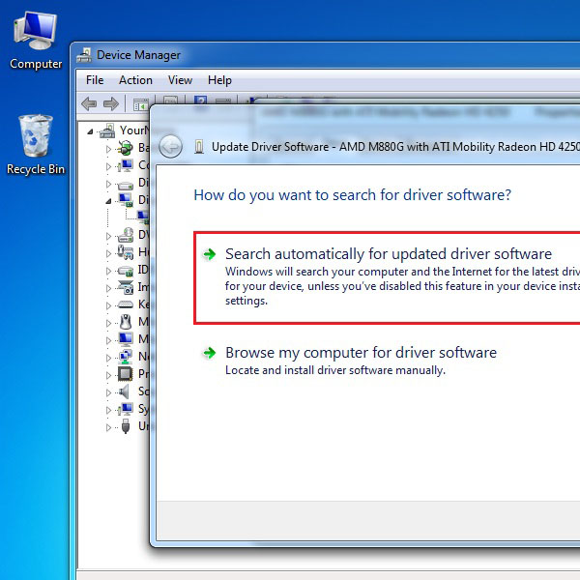The width and height of the screenshot is (580, 580).
Task: Select the IDE controllers icon labeled ID
Action: click(x=126, y=271)
